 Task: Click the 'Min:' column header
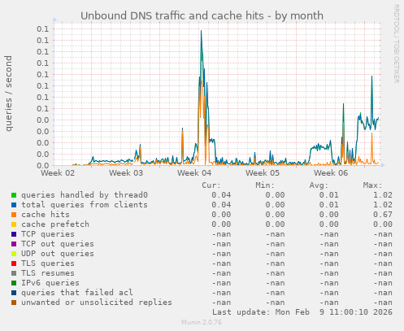click(265, 185)
